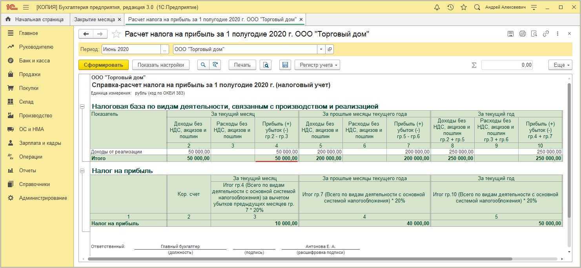Open Зарплата и кадры section
This screenshot has width=581, height=268.
(40, 143)
